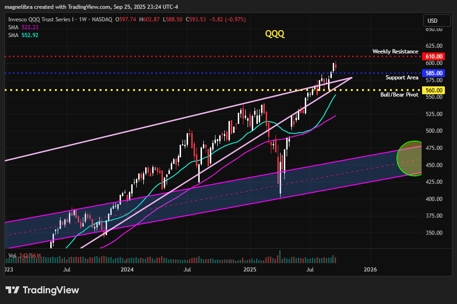Click the Bull/Bear Pivot text label

[x=399, y=95]
